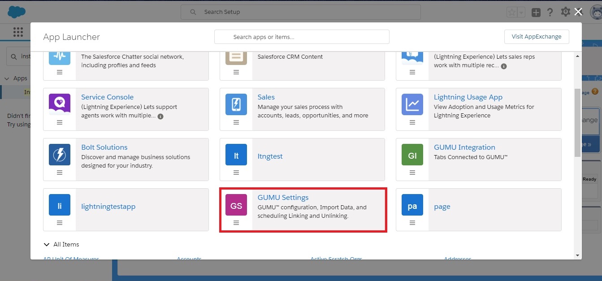
Task: Click the Bolt Solutions lightning icon
Action: coord(60,155)
